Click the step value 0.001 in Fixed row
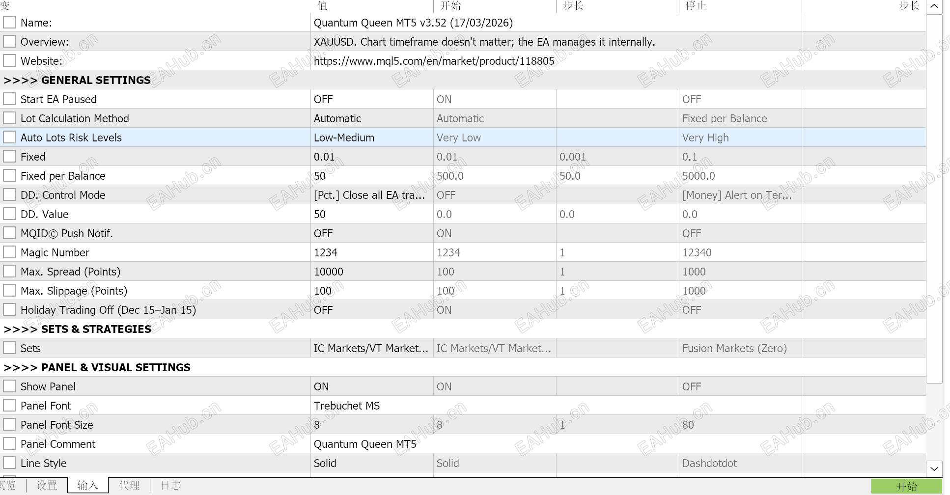The image size is (950, 495). [x=573, y=157]
